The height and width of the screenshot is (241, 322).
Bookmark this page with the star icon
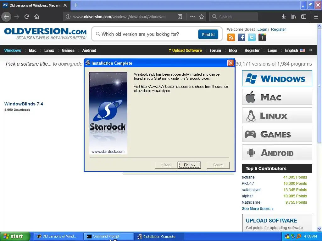(202, 17)
